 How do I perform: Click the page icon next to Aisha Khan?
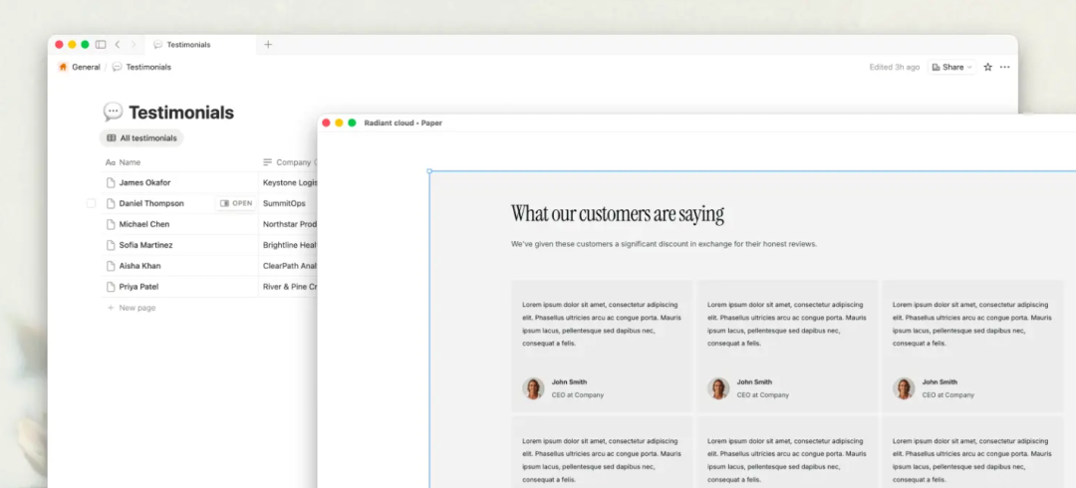click(111, 266)
